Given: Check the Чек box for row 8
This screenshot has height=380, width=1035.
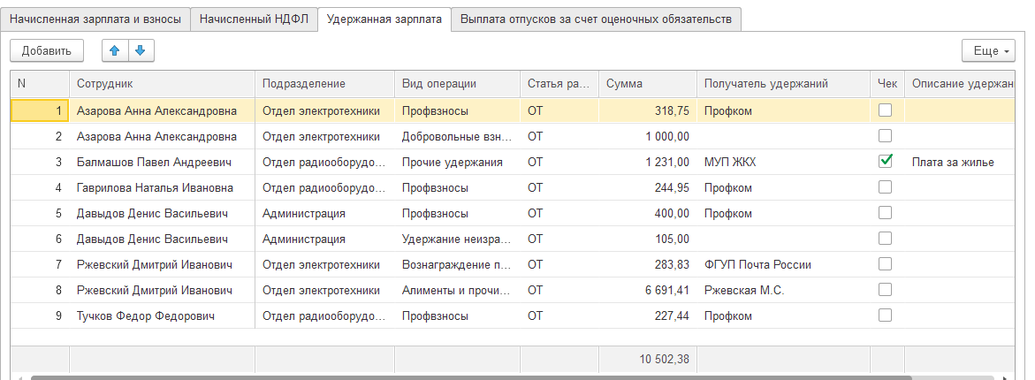Looking at the screenshot, I should pos(885,290).
